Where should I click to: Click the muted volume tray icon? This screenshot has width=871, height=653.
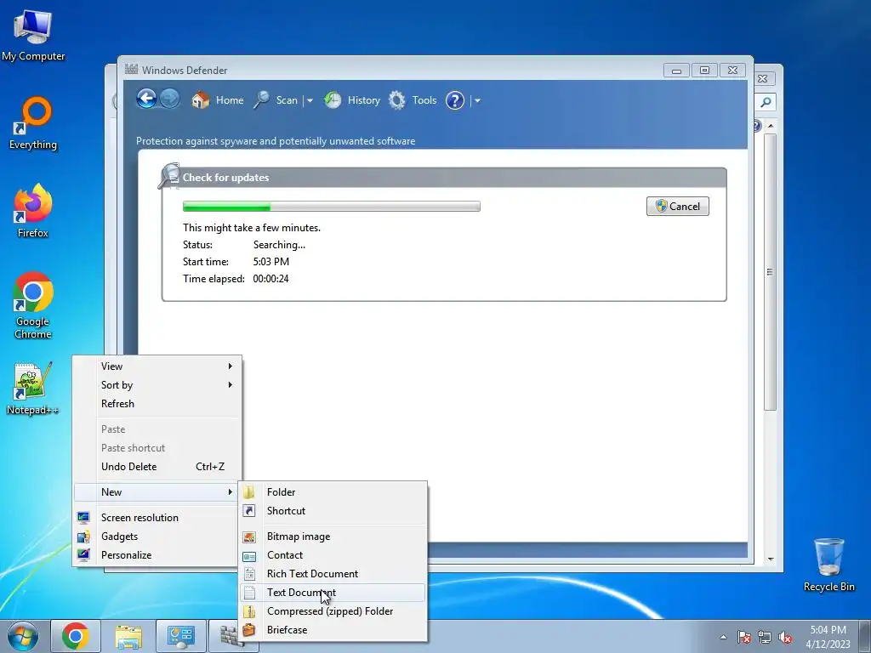click(x=785, y=637)
